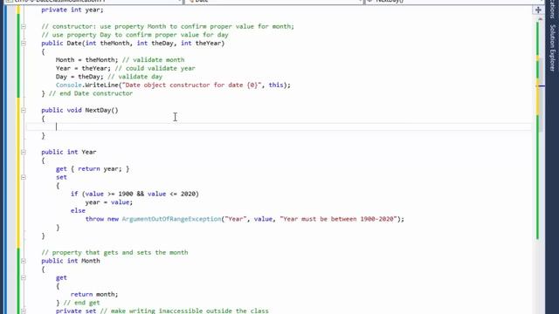Click the 'if (value >= 1900 && value <= 2020)' condition
Image resolution: width=559 pixels, height=314 pixels.
pyautogui.click(x=135, y=194)
